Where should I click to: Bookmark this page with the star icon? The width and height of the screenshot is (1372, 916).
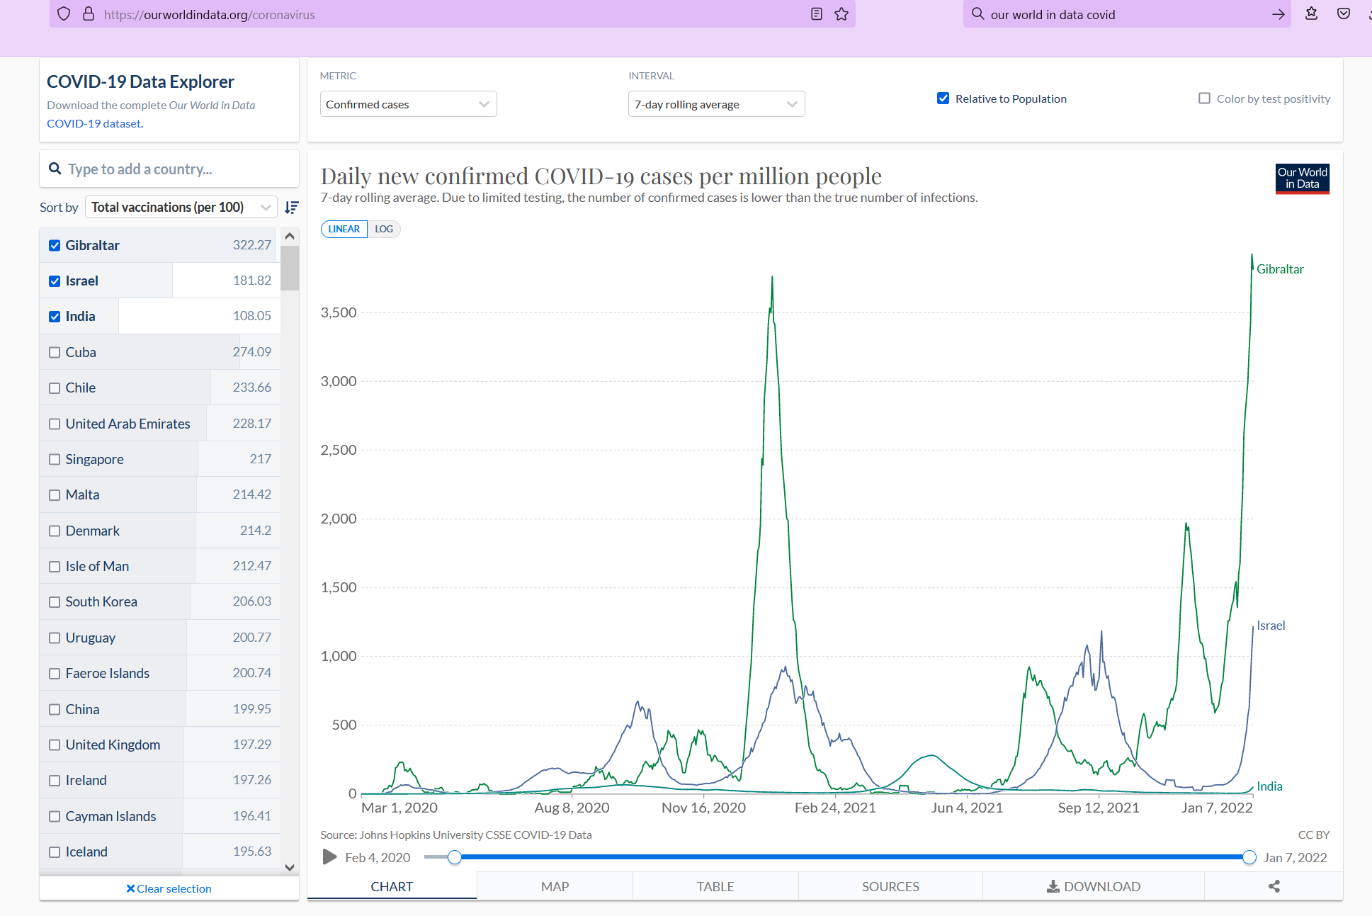pos(841,14)
